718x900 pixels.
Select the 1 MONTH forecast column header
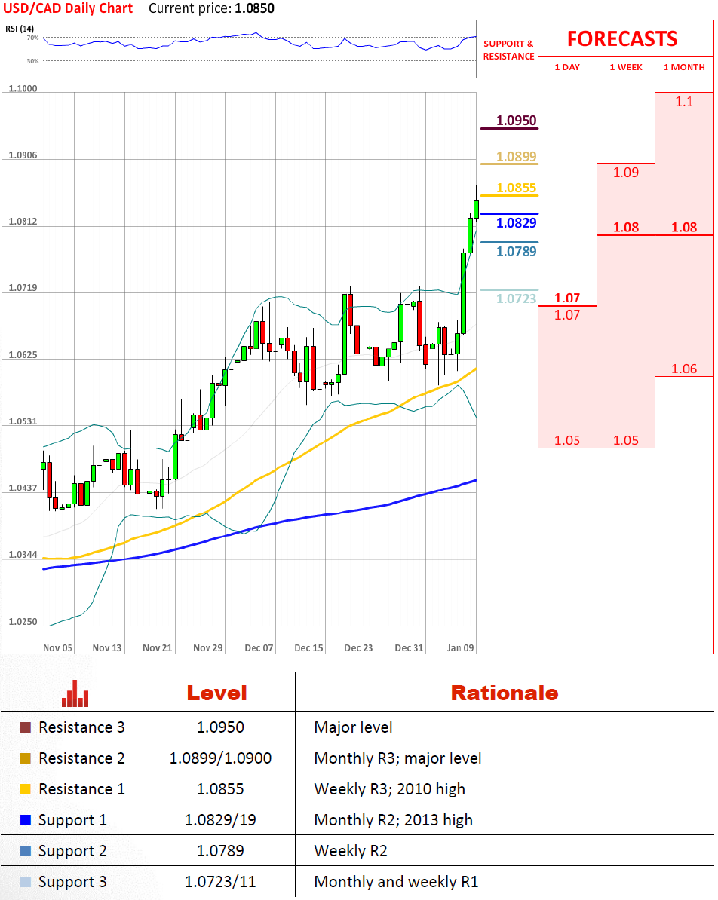click(684, 67)
